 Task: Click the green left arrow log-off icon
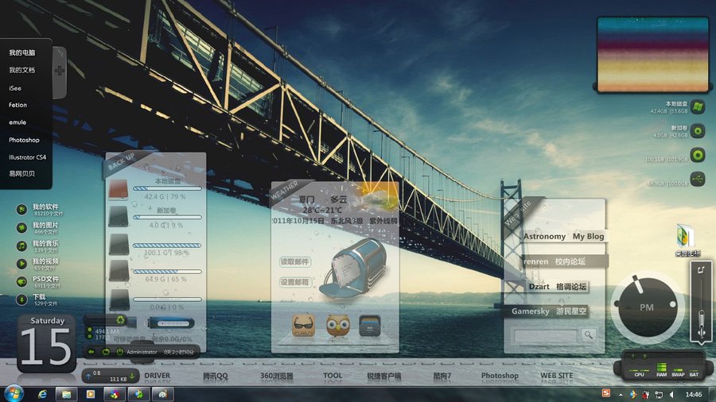tap(91, 352)
